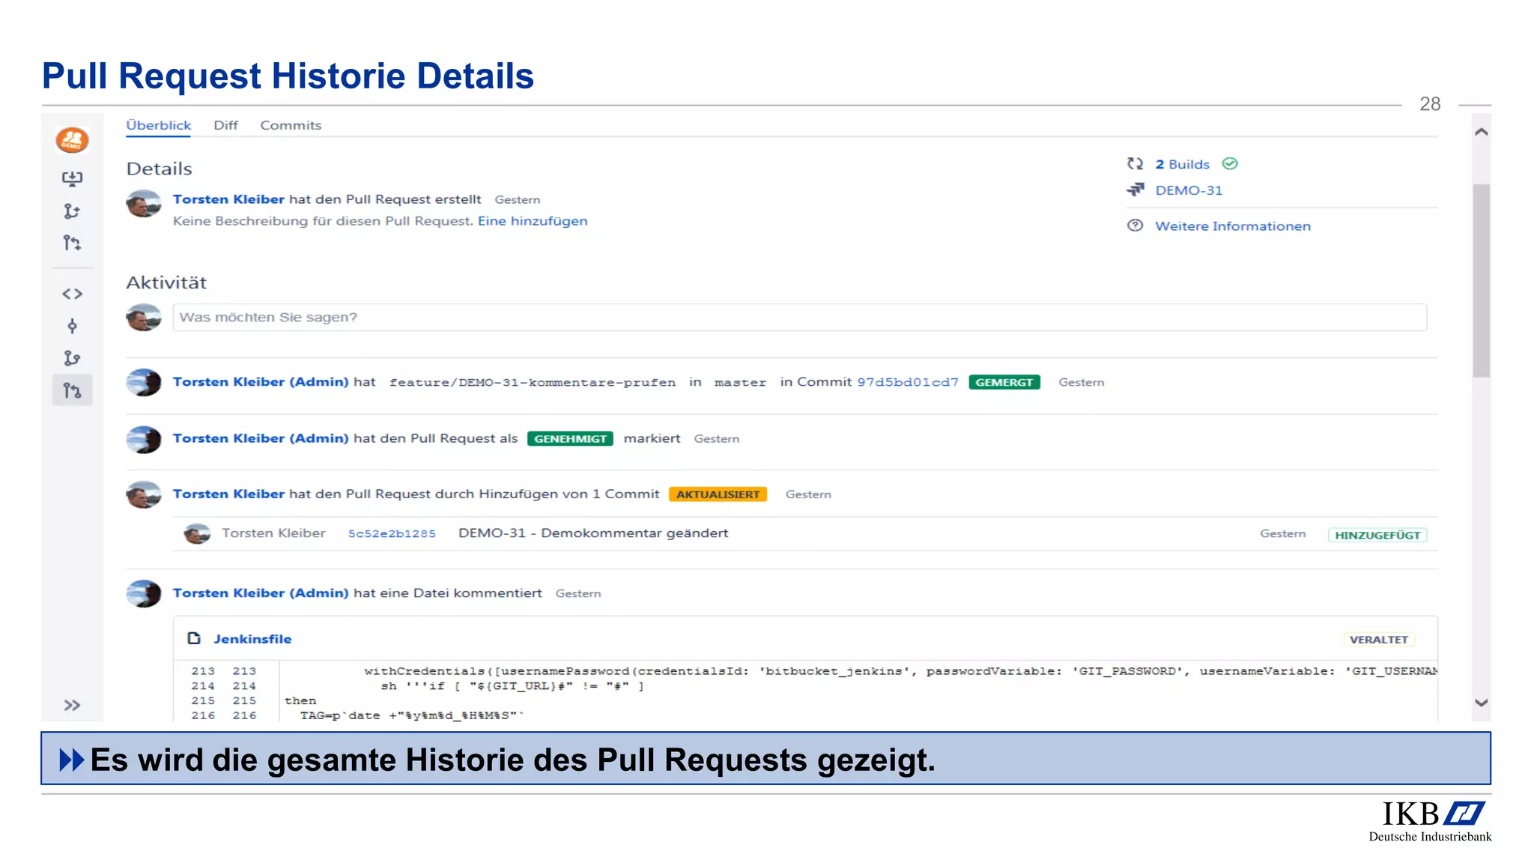Open the Source code sidebar icon
Viewport: 1534px width, 863px height.
click(72, 294)
